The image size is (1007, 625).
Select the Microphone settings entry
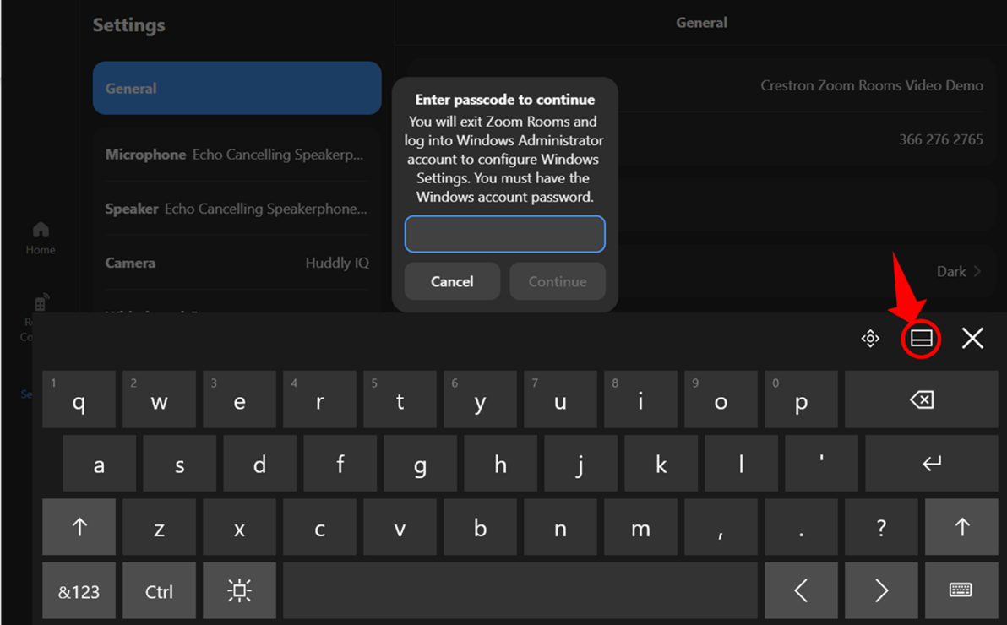pyautogui.click(x=237, y=155)
